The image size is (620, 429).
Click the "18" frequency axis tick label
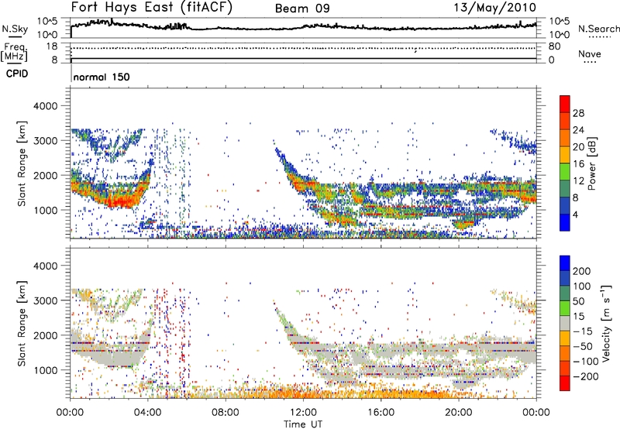click(x=52, y=46)
